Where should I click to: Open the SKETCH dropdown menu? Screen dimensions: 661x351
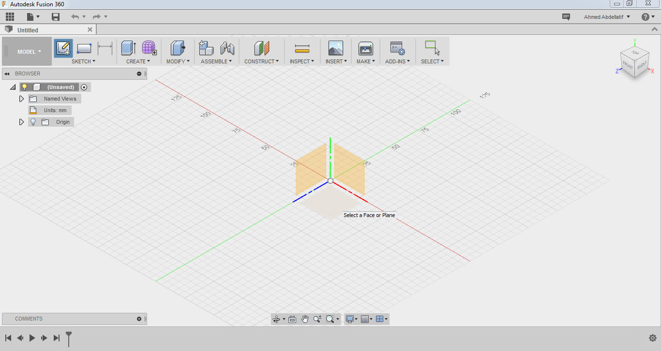83,61
